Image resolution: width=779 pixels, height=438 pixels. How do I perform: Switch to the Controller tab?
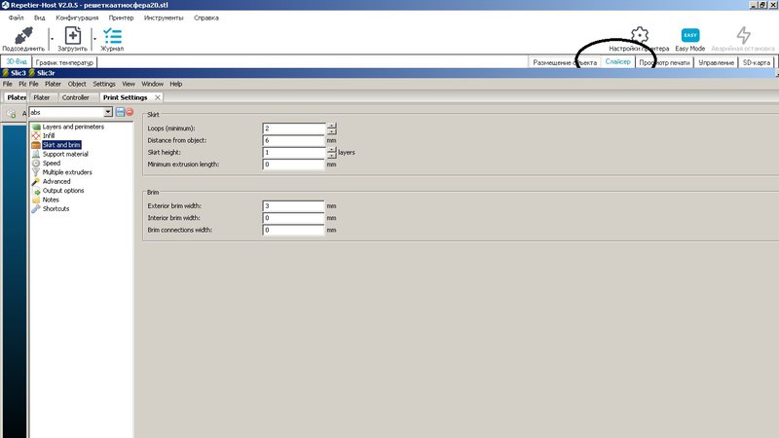(x=75, y=97)
